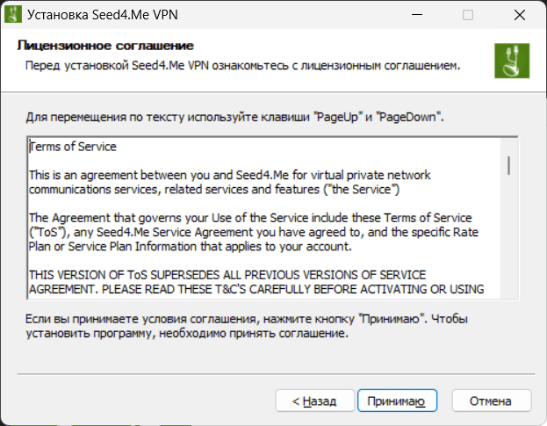Minimize the Seed4.Me VPN setup window
Image resolution: width=547 pixels, height=426 pixels.
(x=428, y=15)
